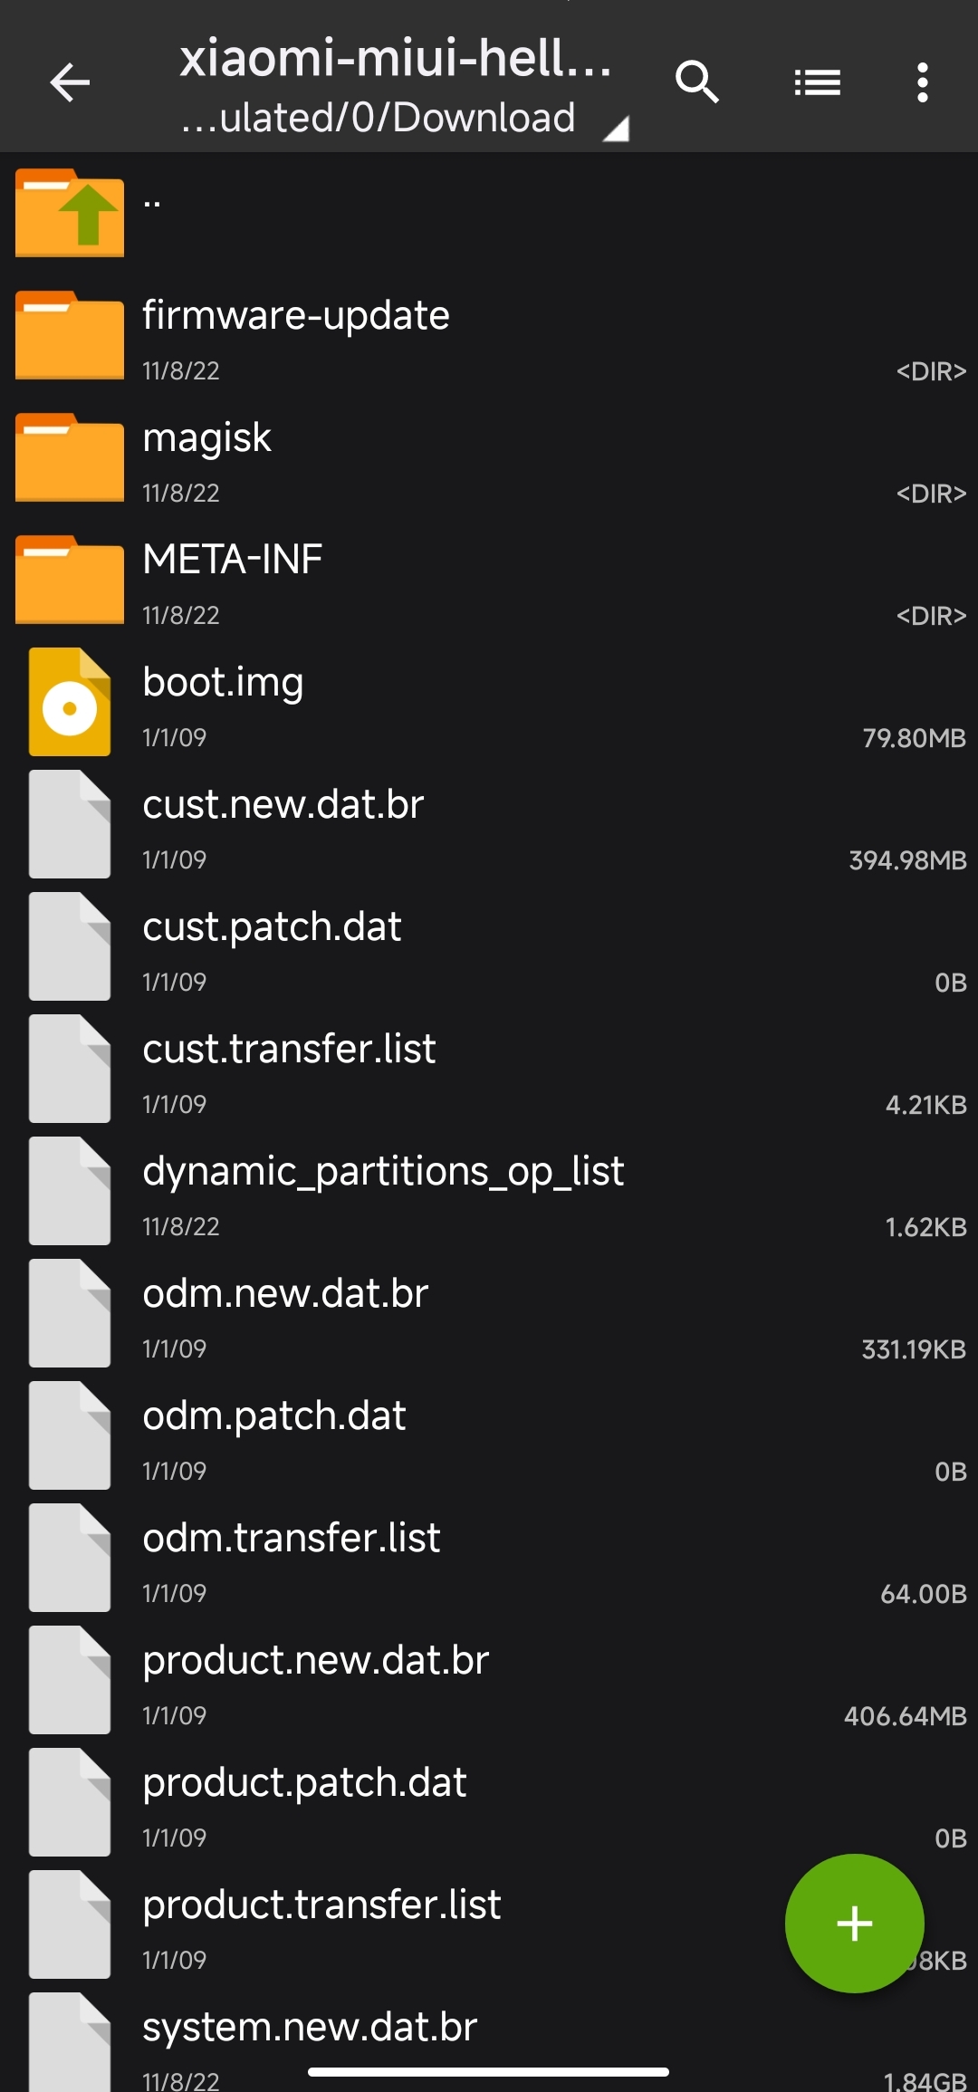Select the boot.img disc image icon
This screenshot has width=978, height=2092.
pyautogui.click(x=70, y=702)
